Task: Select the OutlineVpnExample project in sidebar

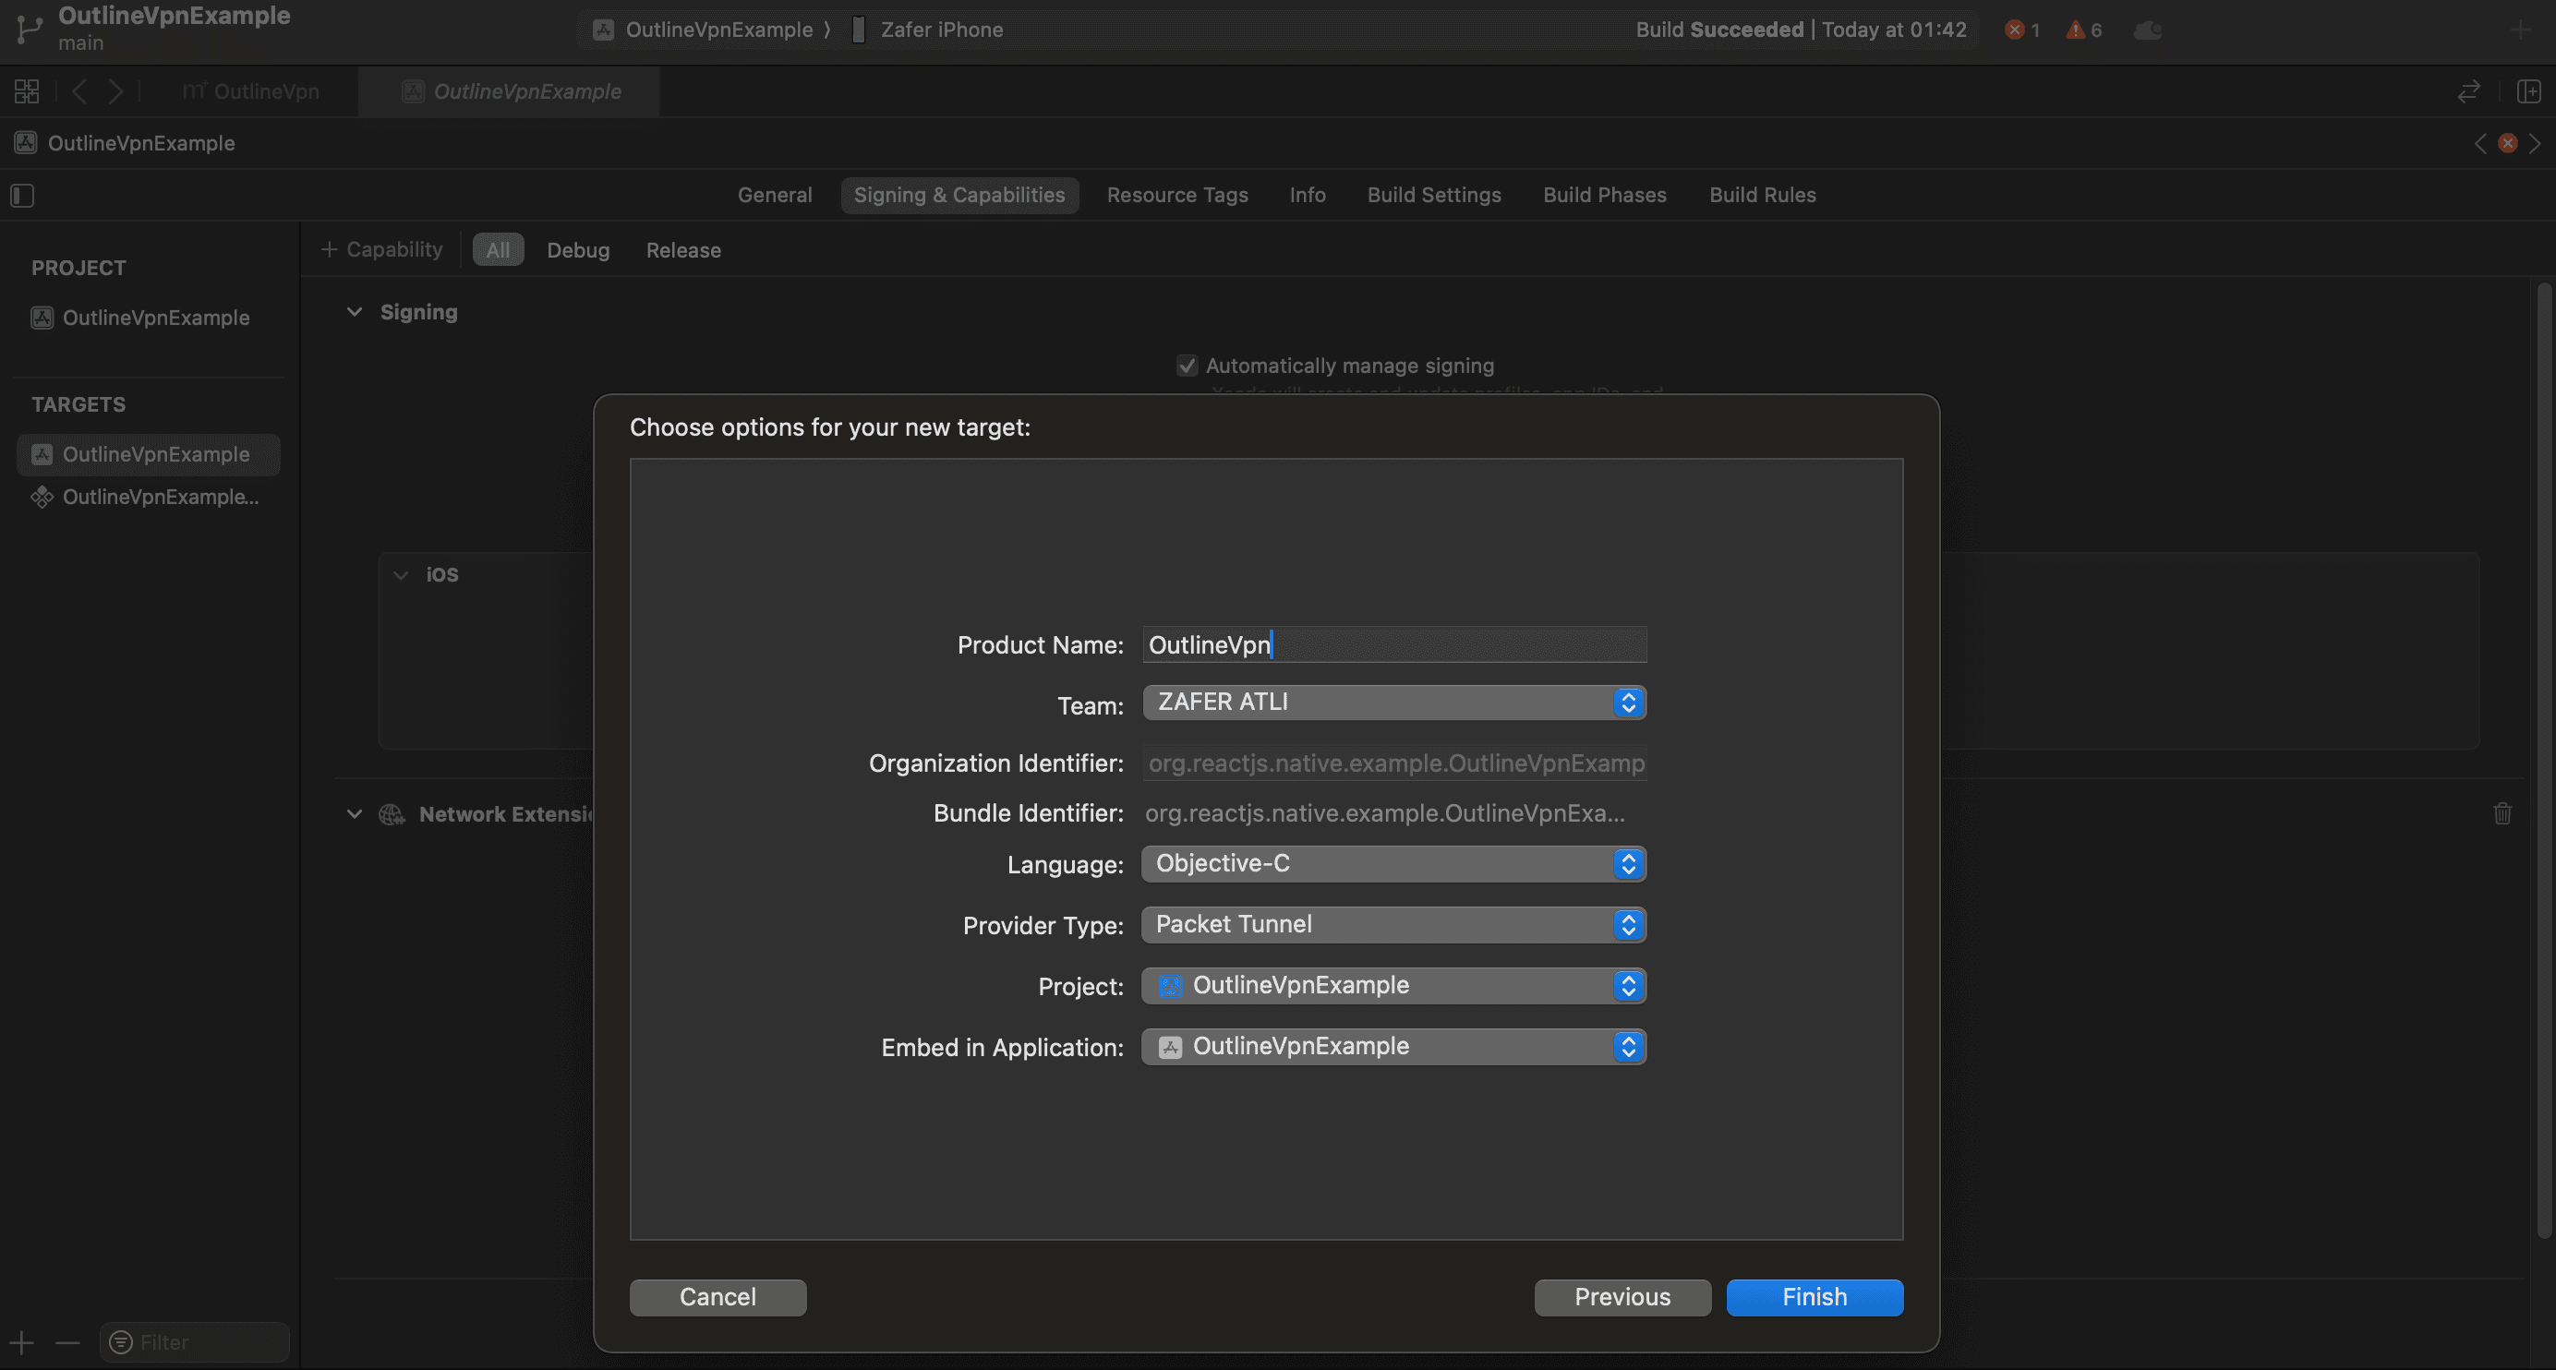Action: click(156, 318)
